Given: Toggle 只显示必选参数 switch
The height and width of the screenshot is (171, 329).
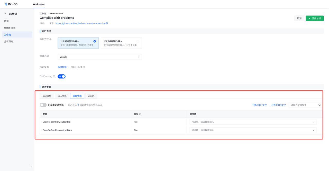Looking at the screenshot, I should (x=43, y=105).
